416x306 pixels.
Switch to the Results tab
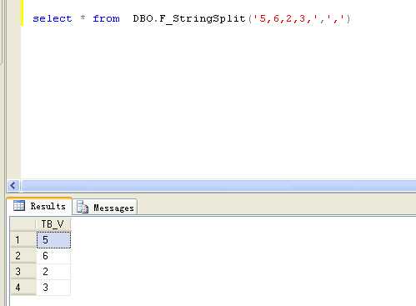pyautogui.click(x=40, y=206)
